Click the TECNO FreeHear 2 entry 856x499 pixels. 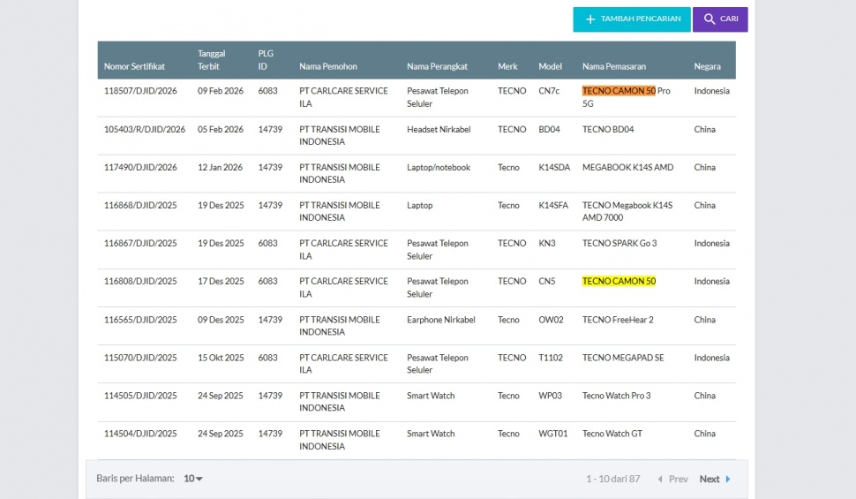(x=618, y=320)
